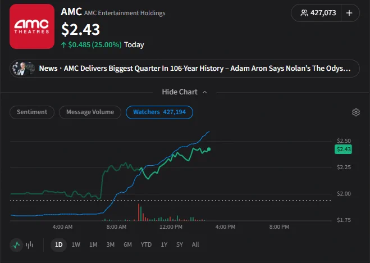Select the 1D timeframe
This screenshot has width=370, height=263.
[x=58, y=245]
